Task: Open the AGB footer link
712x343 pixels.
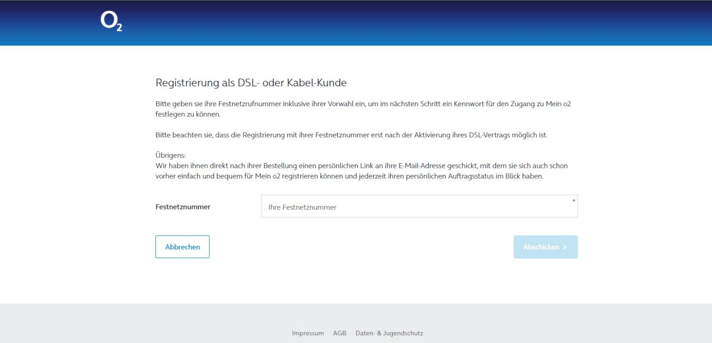Action: click(x=340, y=333)
